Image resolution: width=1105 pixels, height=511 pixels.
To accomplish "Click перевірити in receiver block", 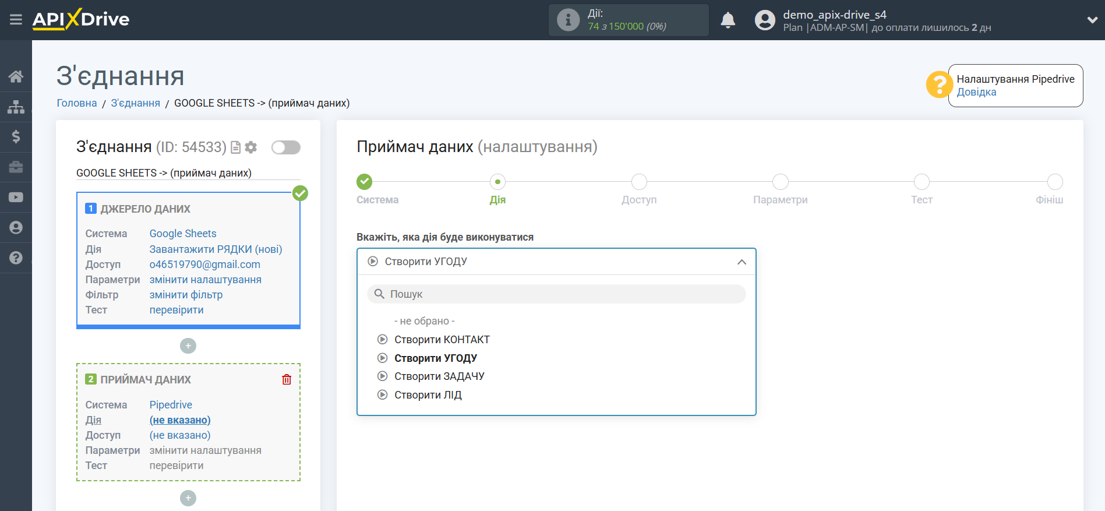I will (176, 466).
